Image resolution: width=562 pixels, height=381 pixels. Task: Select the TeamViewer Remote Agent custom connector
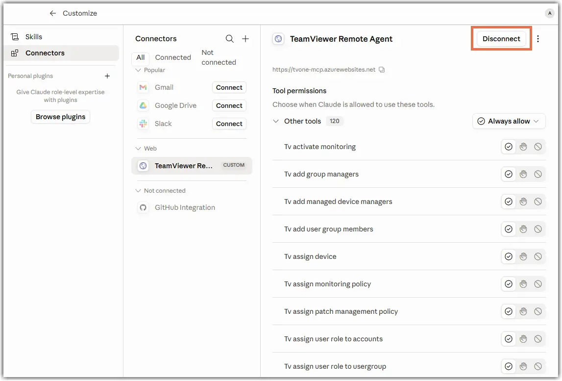(192, 166)
